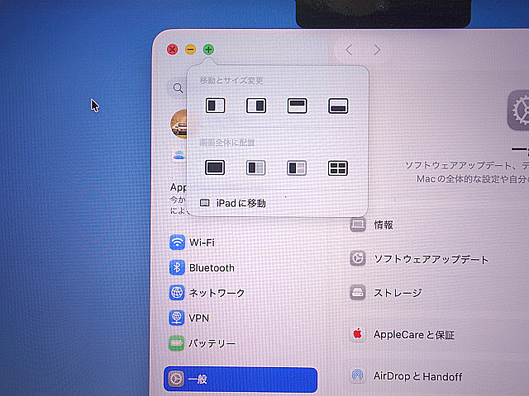529x396 pixels.
Task: Open Wi-Fi settings in sidebar
Action: 202,243
